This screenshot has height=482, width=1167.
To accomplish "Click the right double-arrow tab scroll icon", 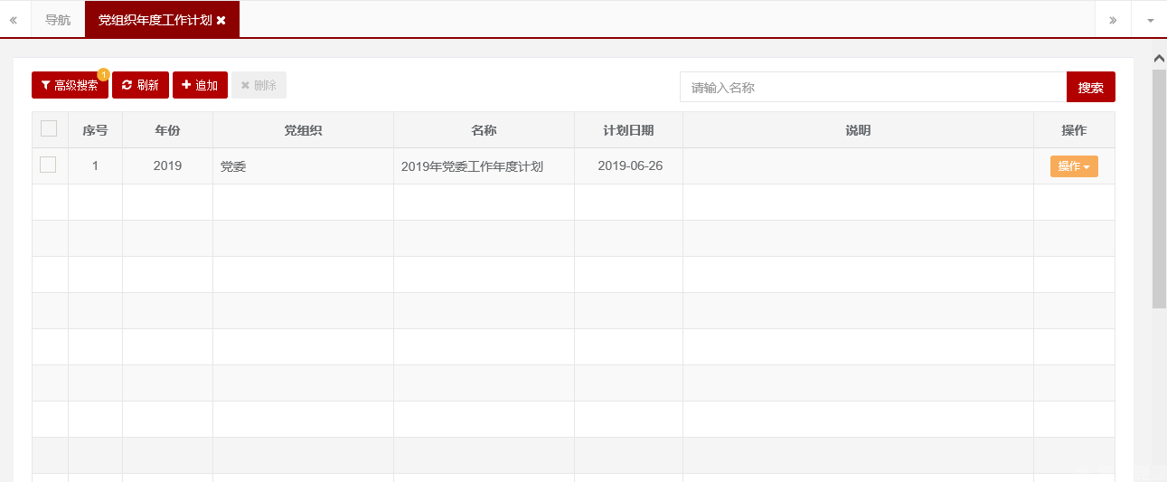I will (x=1113, y=20).
